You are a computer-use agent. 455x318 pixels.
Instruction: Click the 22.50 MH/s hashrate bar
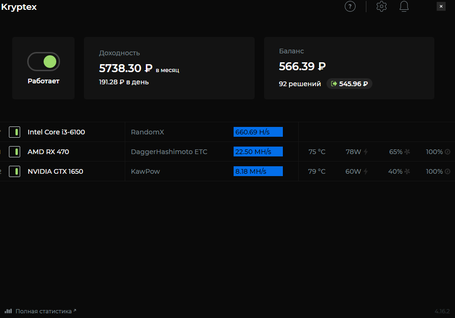[x=258, y=152]
